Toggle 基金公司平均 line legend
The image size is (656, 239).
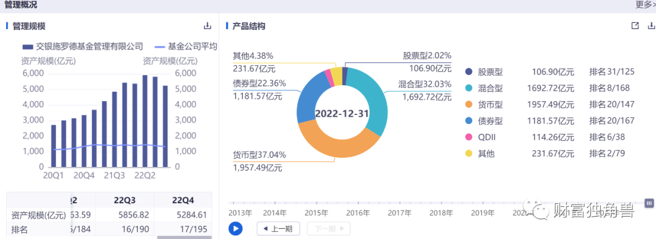tap(186, 47)
